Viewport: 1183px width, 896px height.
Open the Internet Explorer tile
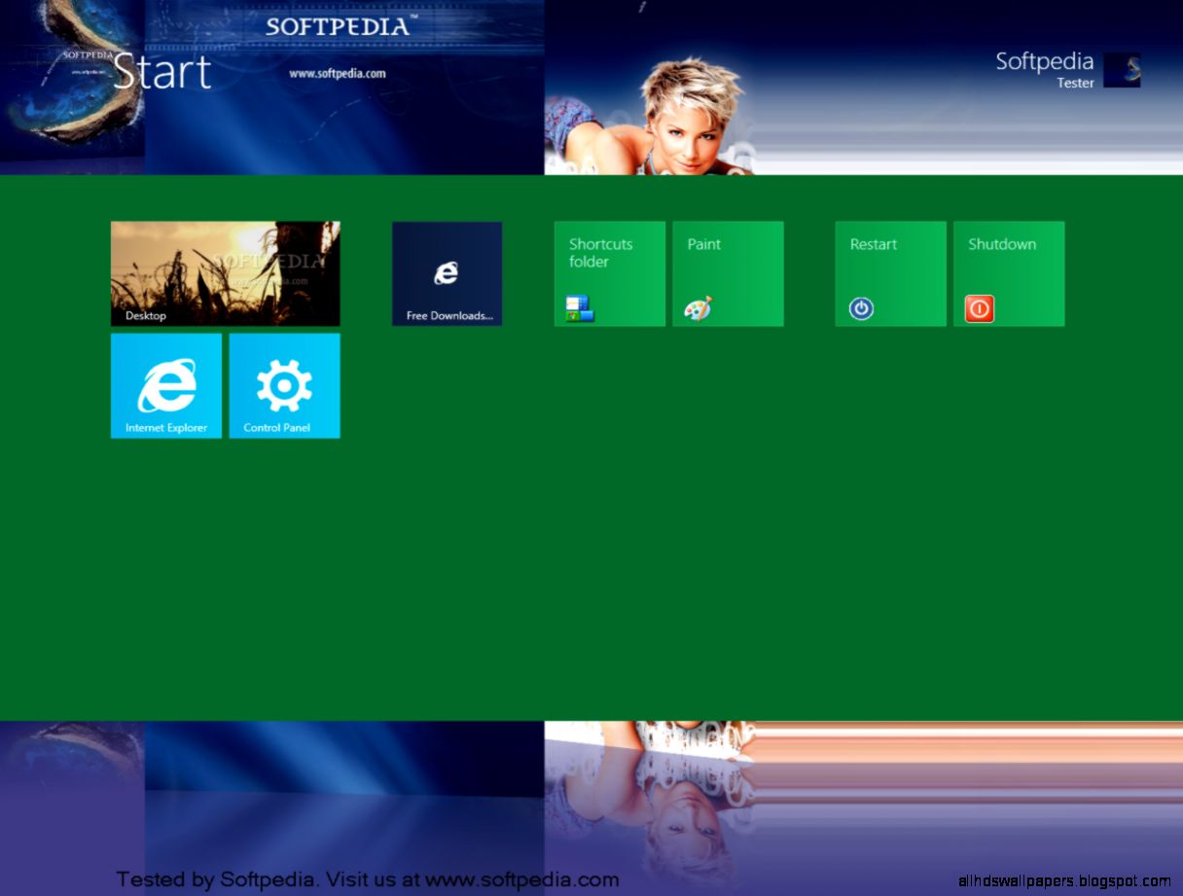click(165, 385)
